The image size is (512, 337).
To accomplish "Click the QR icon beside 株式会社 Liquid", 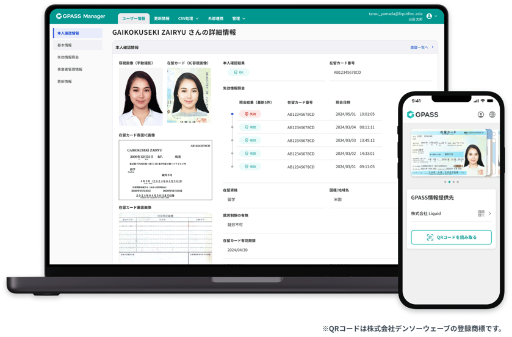I will (481, 213).
